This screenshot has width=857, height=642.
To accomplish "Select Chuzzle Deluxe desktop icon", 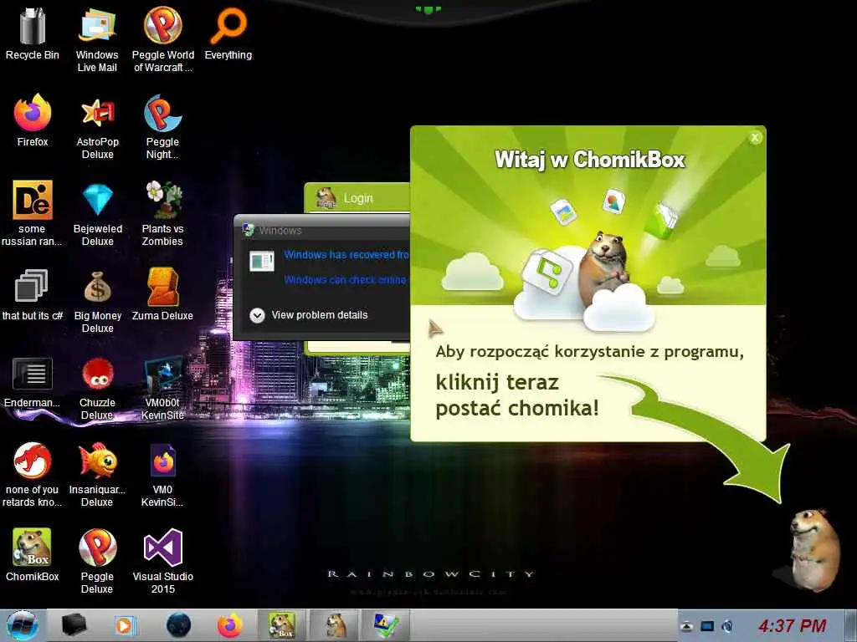I will [97, 388].
